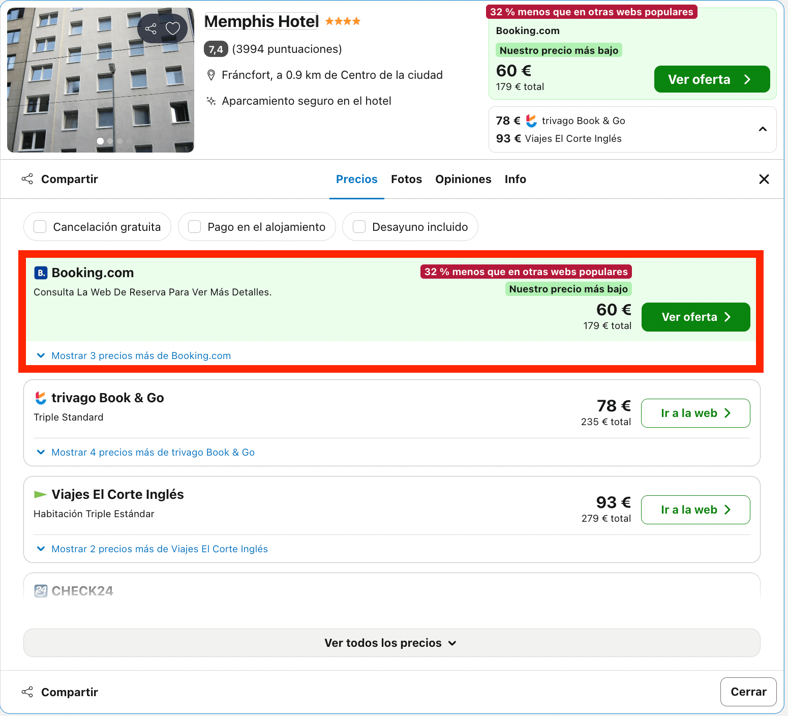Click the four-star rating icons
This screenshot has height=716, width=788.
pyautogui.click(x=343, y=21)
